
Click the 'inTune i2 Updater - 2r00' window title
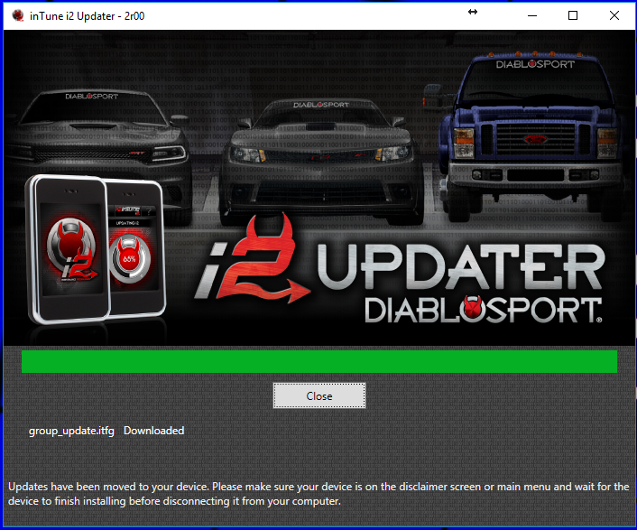coord(87,16)
